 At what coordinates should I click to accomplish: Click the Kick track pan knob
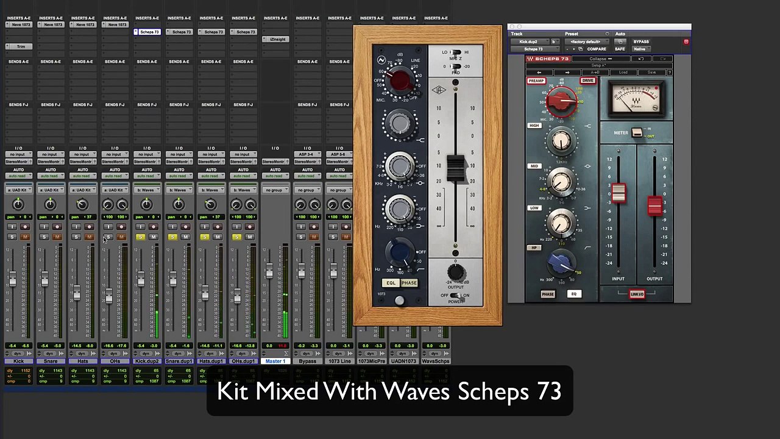[18, 205]
